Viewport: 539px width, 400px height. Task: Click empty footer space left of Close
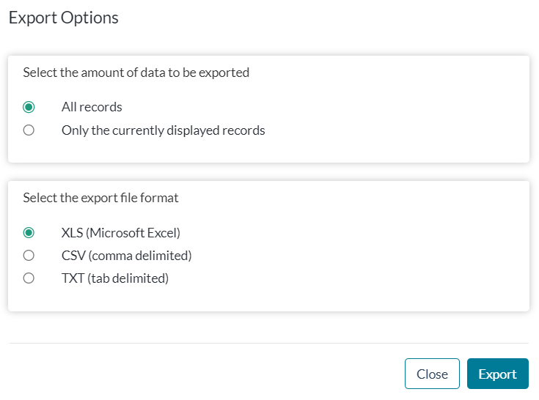click(206, 374)
